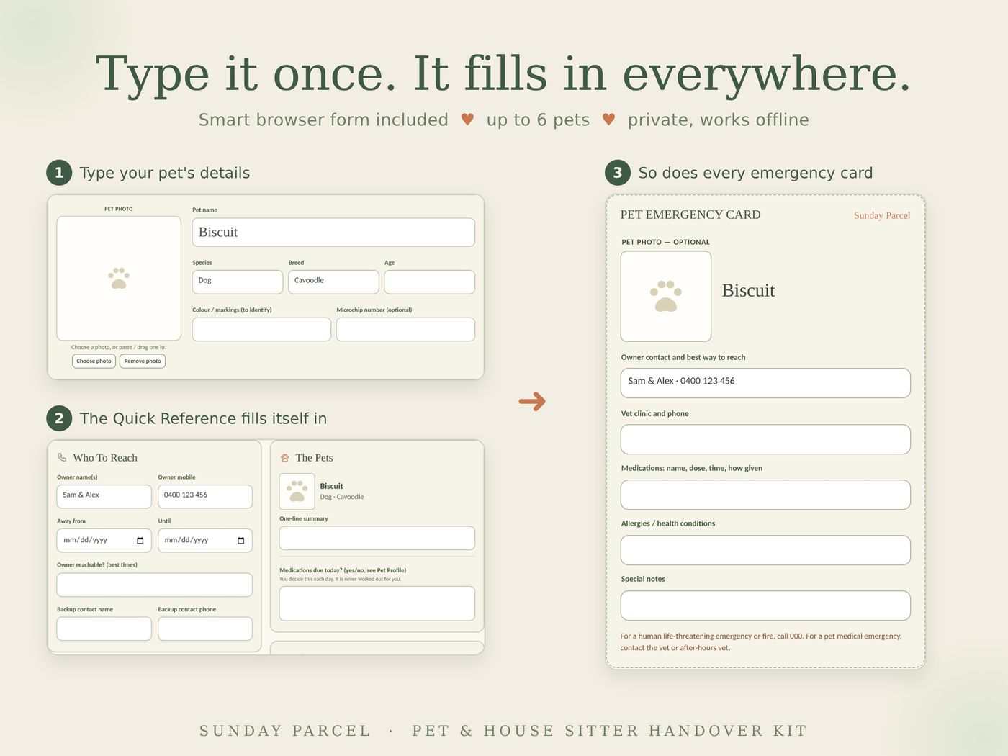Click the phone icon beside Who To Reach
1008x756 pixels.
62,457
